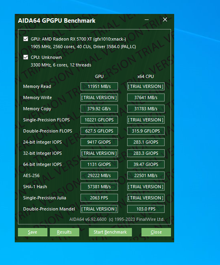
Task: Click the CPU SHA-1 Hash trial version box
Action: [x=146, y=187]
